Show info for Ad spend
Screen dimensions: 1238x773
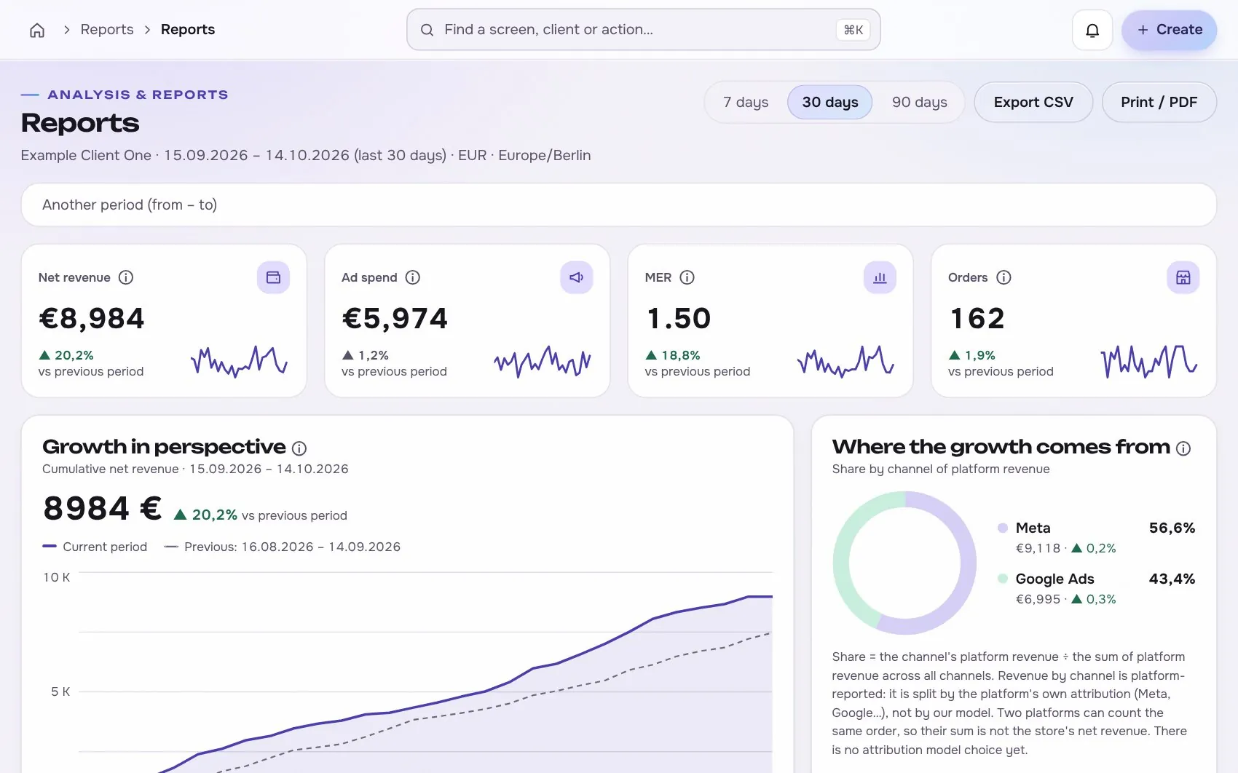pos(413,277)
